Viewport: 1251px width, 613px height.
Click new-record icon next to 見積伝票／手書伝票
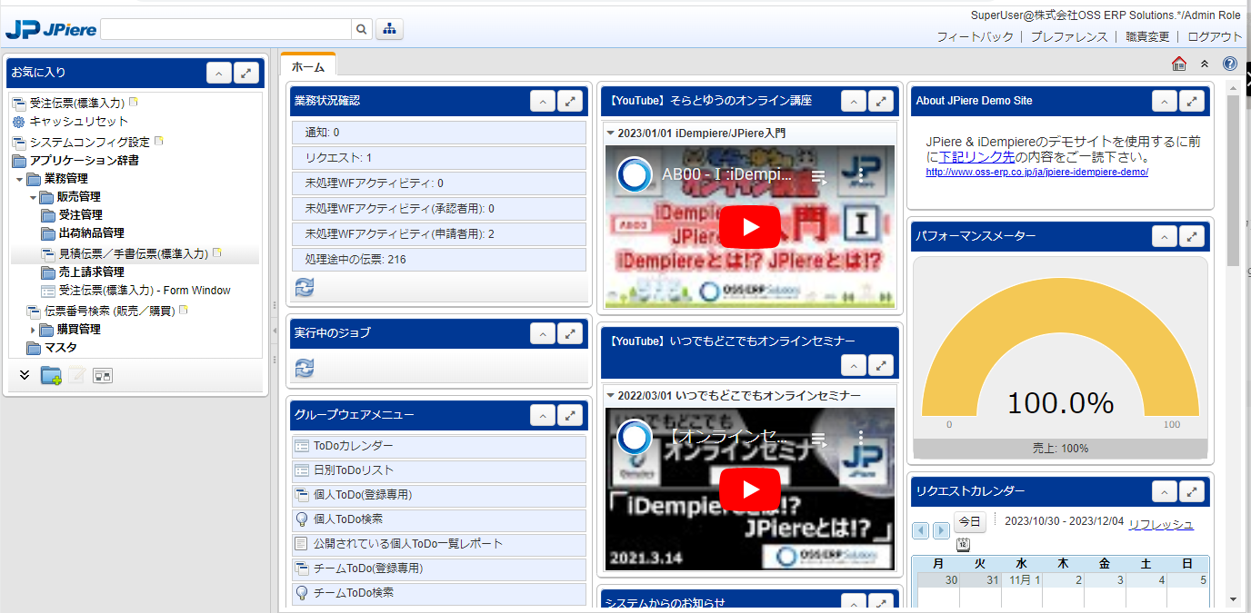[x=217, y=252]
